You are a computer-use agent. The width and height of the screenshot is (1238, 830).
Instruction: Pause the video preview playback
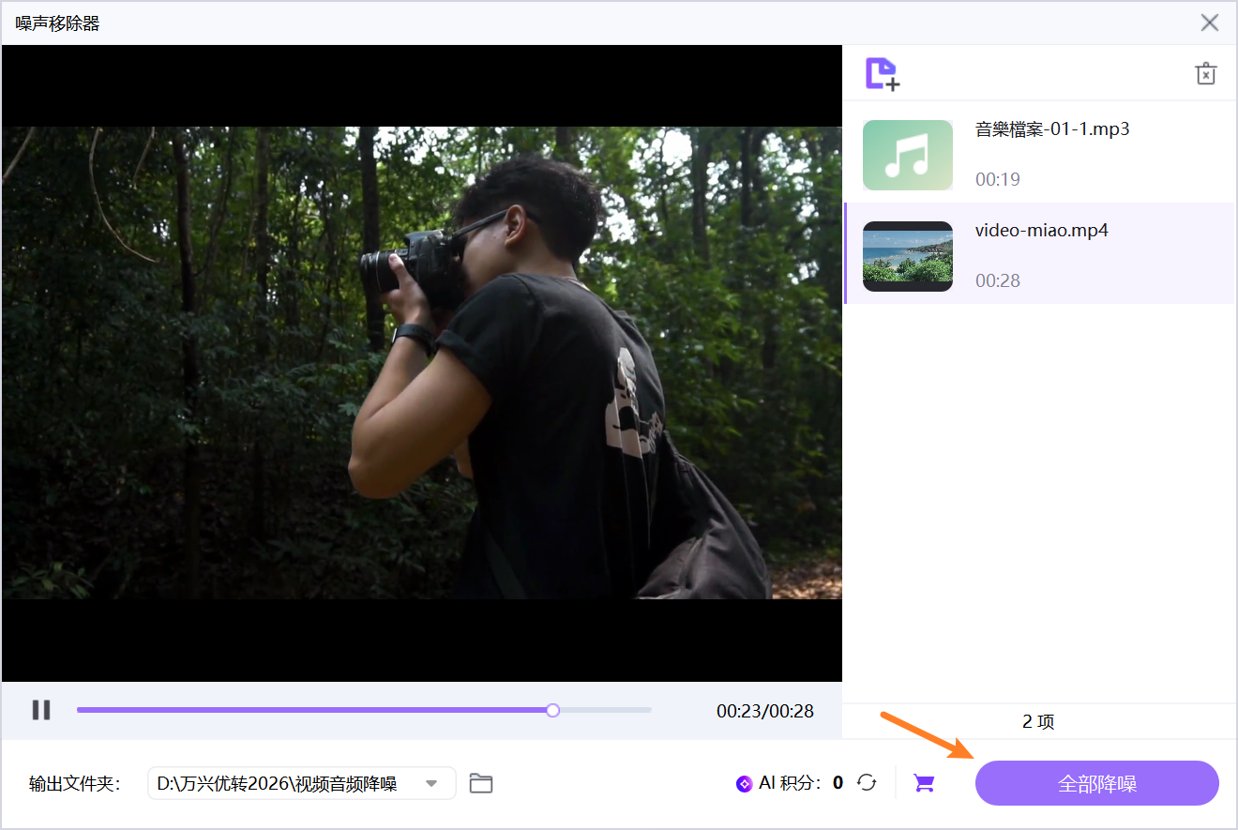coord(41,710)
